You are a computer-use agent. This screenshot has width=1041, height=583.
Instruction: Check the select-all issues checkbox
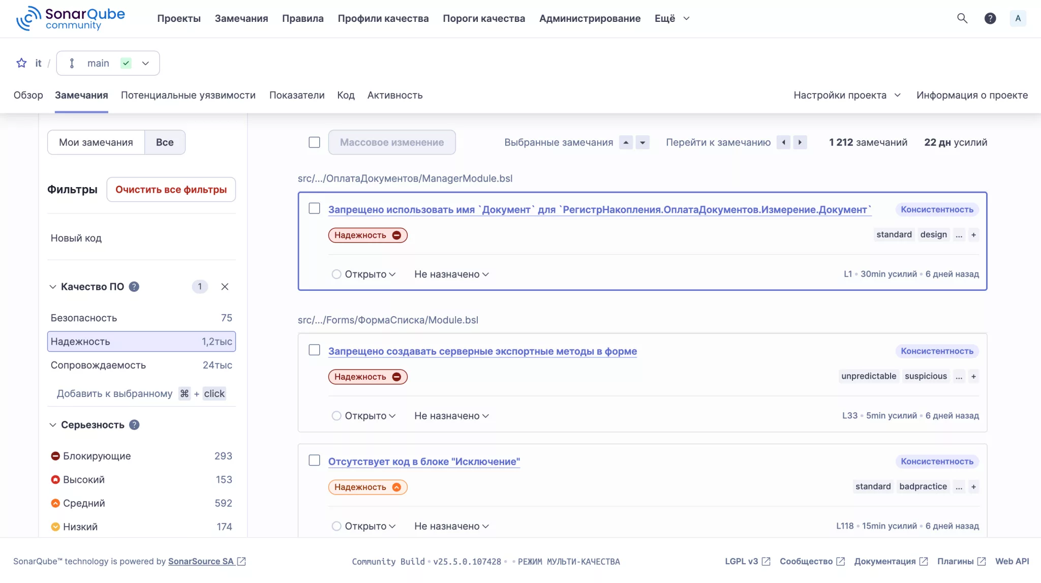point(314,142)
